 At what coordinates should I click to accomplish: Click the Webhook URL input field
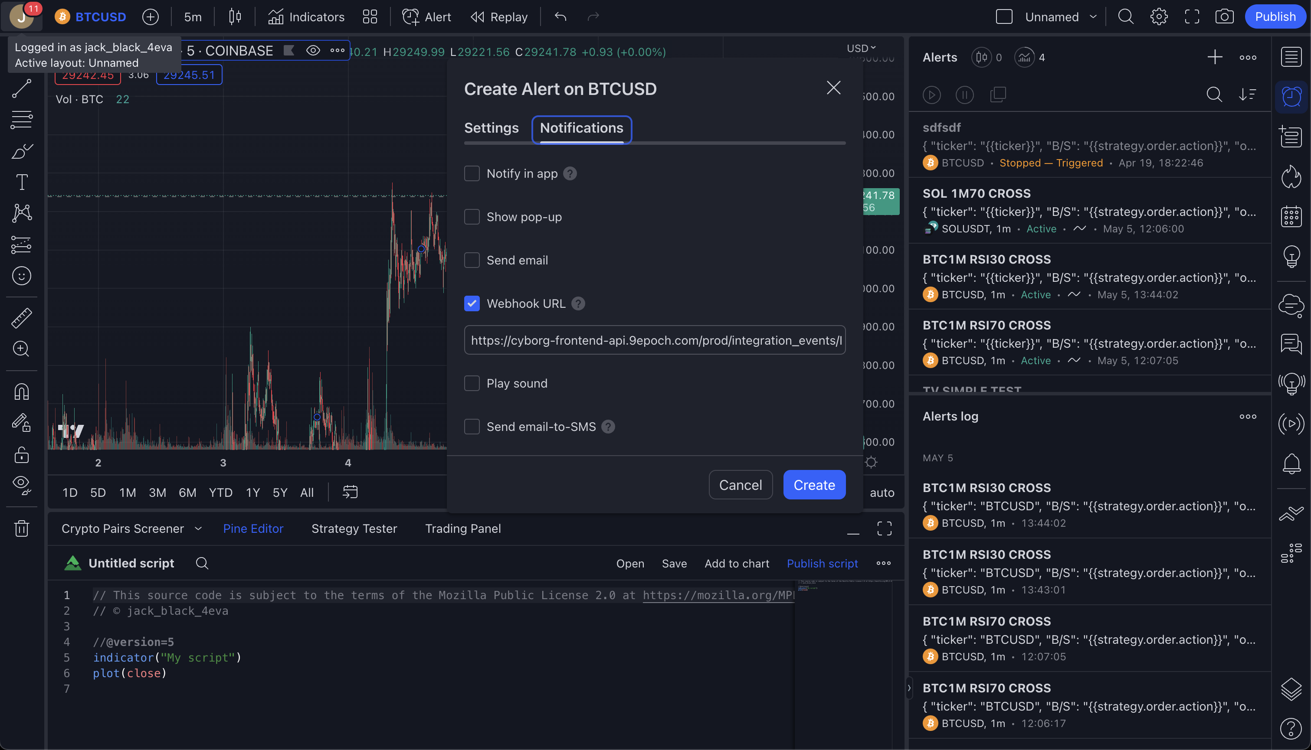pos(655,340)
